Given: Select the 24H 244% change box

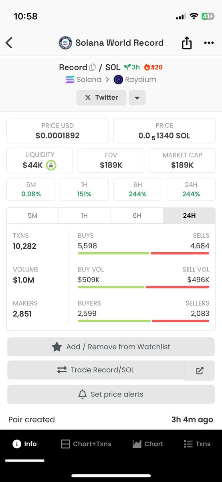Looking at the screenshot, I should [191, 189].
